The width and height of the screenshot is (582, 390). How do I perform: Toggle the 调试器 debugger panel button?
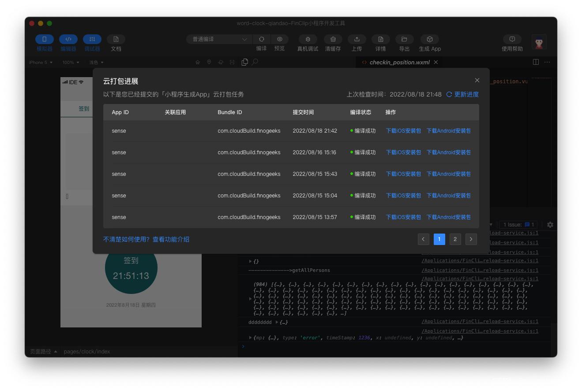92,39
